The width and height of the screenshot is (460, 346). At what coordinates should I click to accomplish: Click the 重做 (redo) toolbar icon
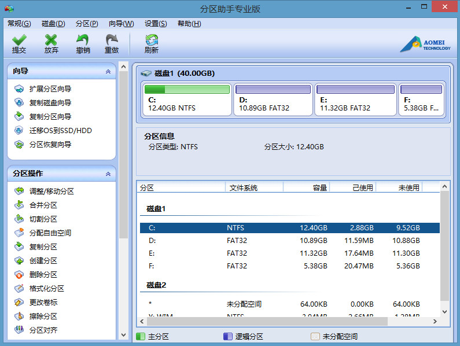click(112, 43)
